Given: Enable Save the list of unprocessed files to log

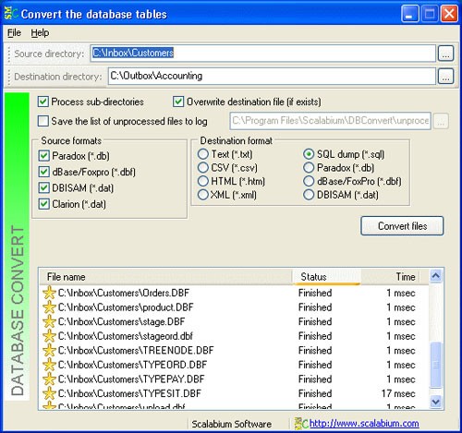Looking at the screenshot, I should tap(43, 121).
